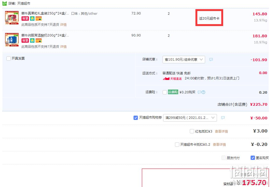270x187 pixels.
Task: Click the coupon amount ¥-50.00
Action: (x=259, y=118)
